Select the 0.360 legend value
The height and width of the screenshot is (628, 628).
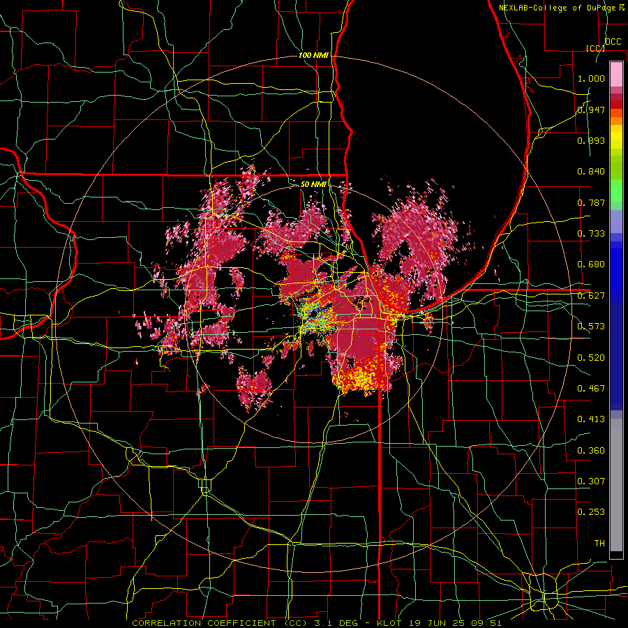pos(591,451)
